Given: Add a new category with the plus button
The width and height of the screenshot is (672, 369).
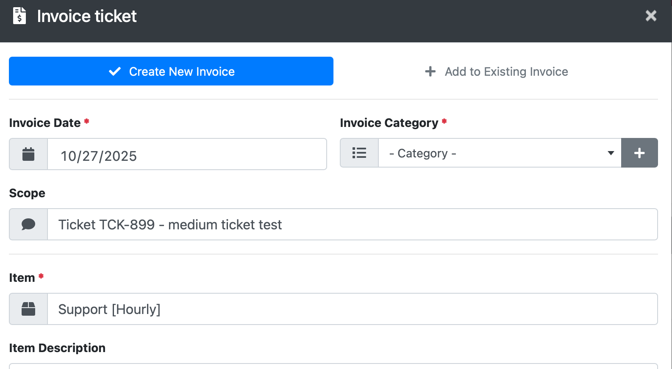Looking at the screenshot, I should pyautogui.click(x=639, y=153).
